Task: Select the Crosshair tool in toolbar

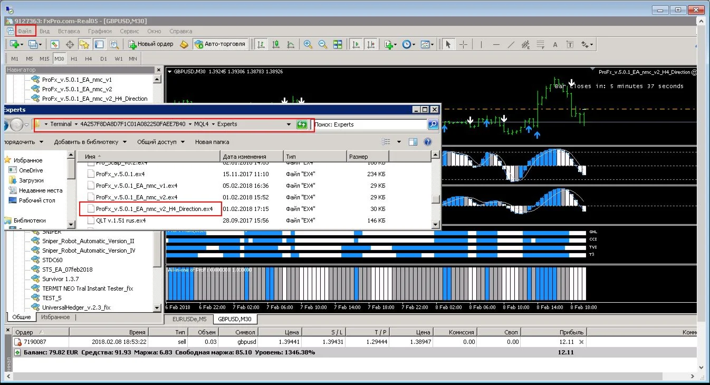Action: coord(463,44)
